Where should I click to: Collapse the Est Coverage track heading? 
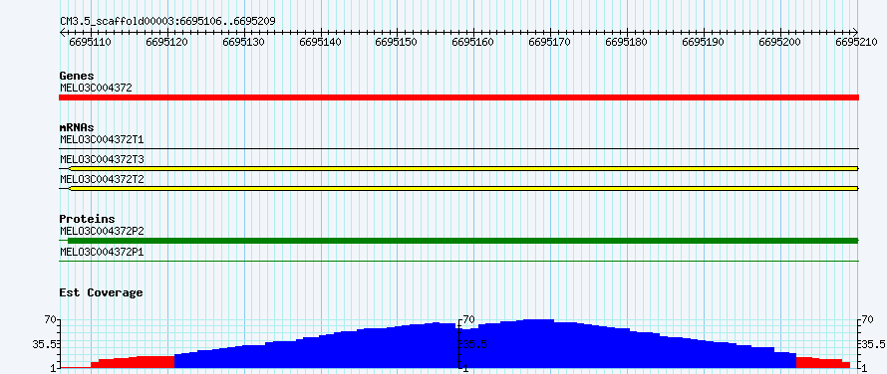pos(102,292)
